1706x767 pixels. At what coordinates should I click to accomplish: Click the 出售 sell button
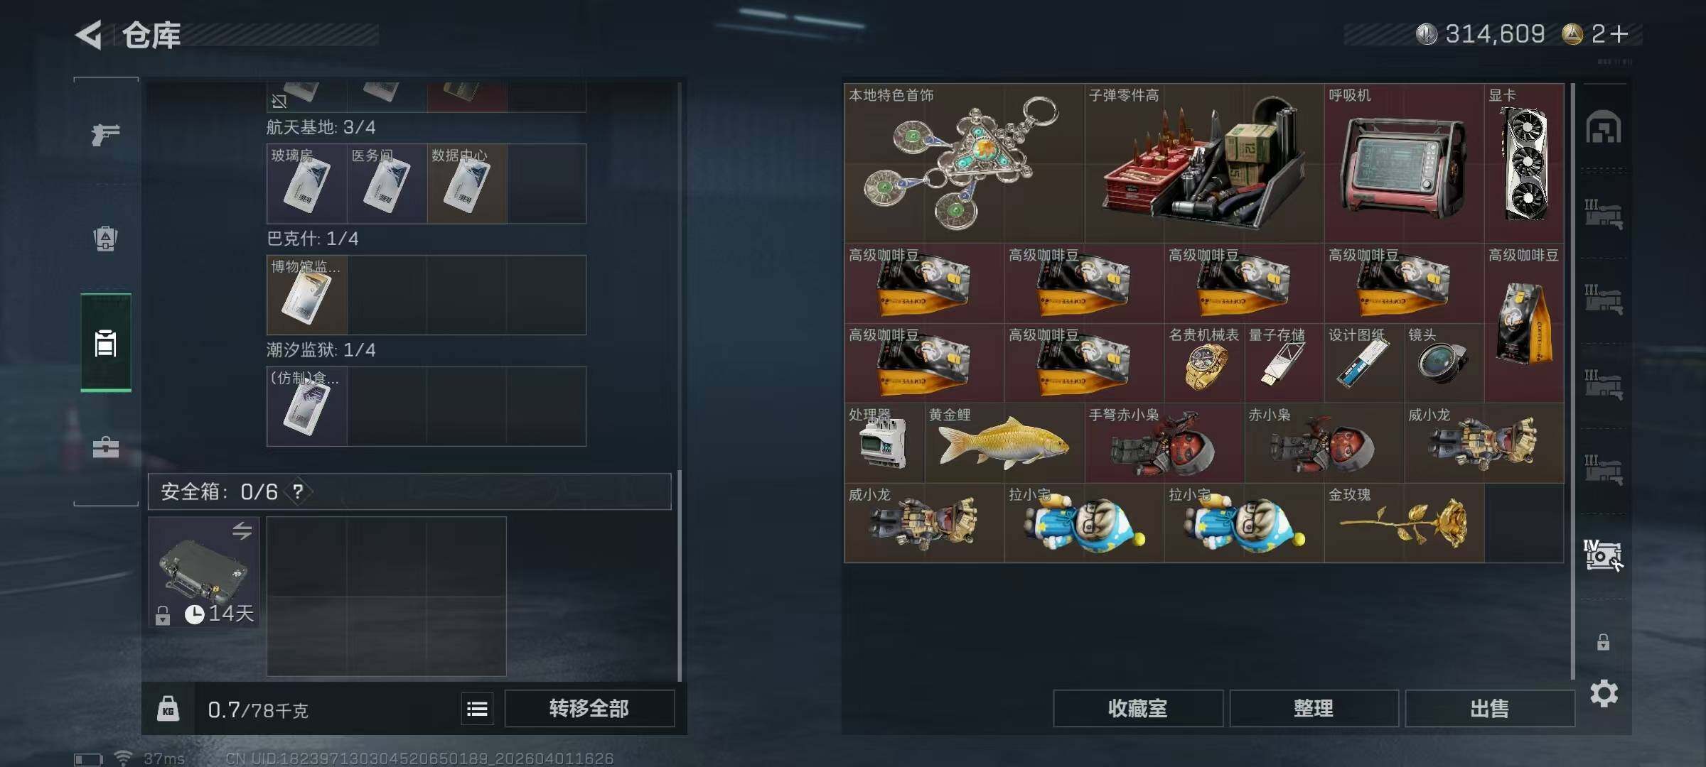pos(1489,708)
